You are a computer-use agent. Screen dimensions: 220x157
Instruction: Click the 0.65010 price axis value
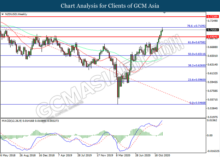click(x=212, y=56)
